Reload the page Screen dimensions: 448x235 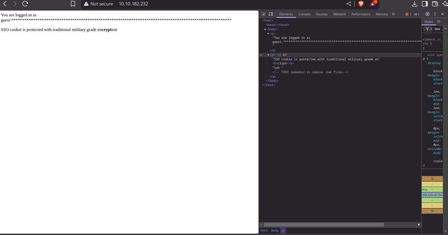[25, 4]
